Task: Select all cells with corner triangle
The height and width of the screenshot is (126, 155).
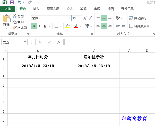Action: [x=5, y=50]
